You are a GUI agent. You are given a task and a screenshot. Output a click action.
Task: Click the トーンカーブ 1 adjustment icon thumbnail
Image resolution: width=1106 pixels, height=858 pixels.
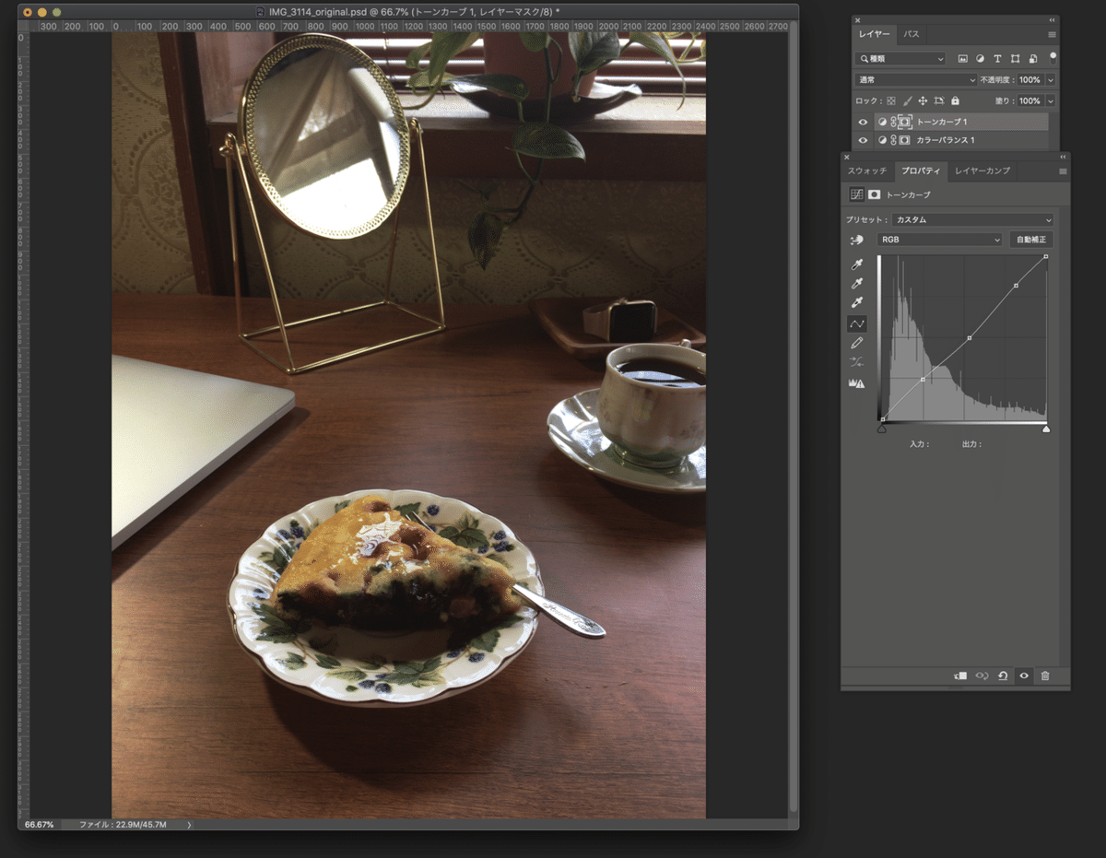883,122
